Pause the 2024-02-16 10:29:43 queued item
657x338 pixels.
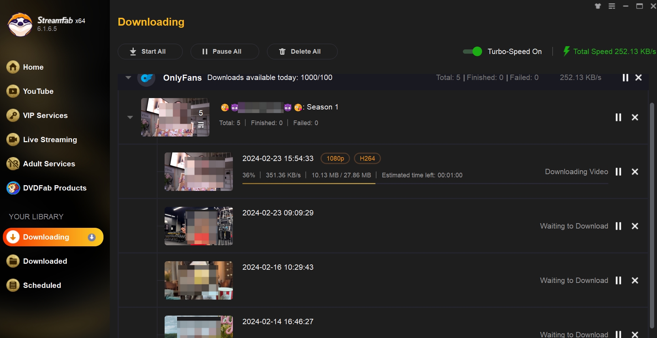(x=618, y=280)
